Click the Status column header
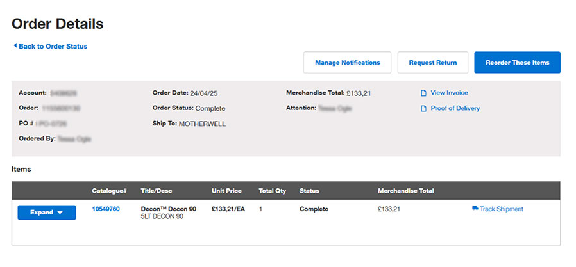 pos(309,191)
